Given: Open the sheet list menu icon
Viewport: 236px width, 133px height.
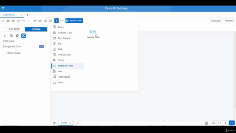Looking at the screenshot, I should 54,123.
